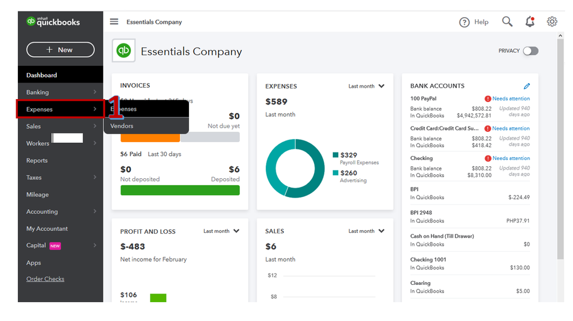Click the QuickBooks logo in sidebar
This screenshot has width=573, height=321.
[53, 22]
